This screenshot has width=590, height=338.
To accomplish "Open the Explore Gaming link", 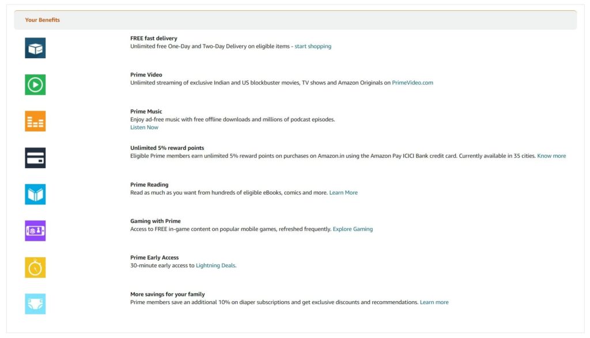I will click(x=353, y=229).
